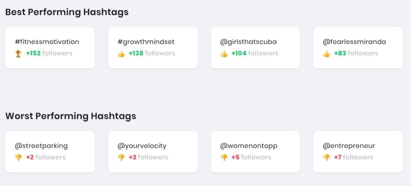Click thumbs-down icon under @streetparking

(18, 158)
